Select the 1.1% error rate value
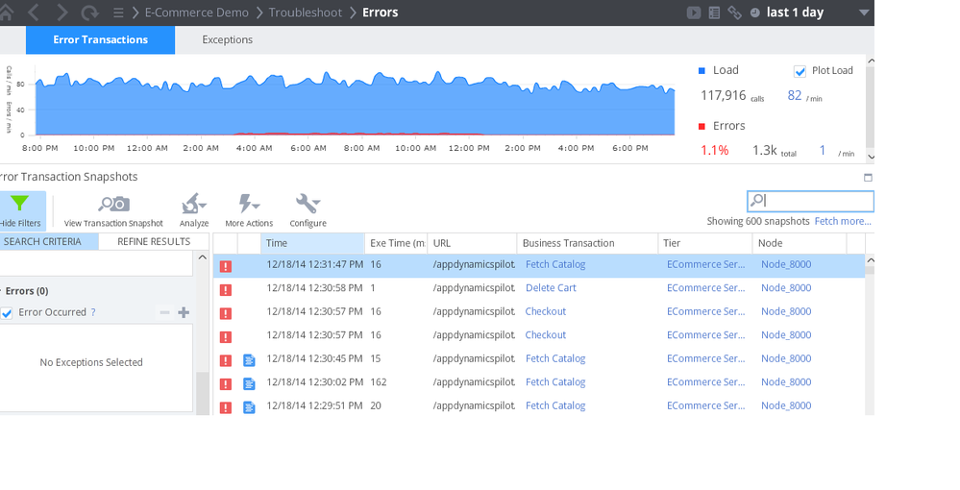Screen dimensions: 960x490 715,151
